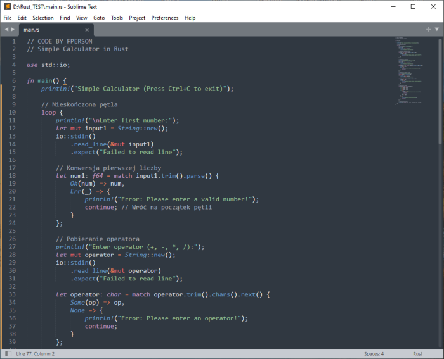The width and height of the screenshot is (444, 359).
Task: Click the Sublime Text logo in title bar
Action: pos(6,6)
